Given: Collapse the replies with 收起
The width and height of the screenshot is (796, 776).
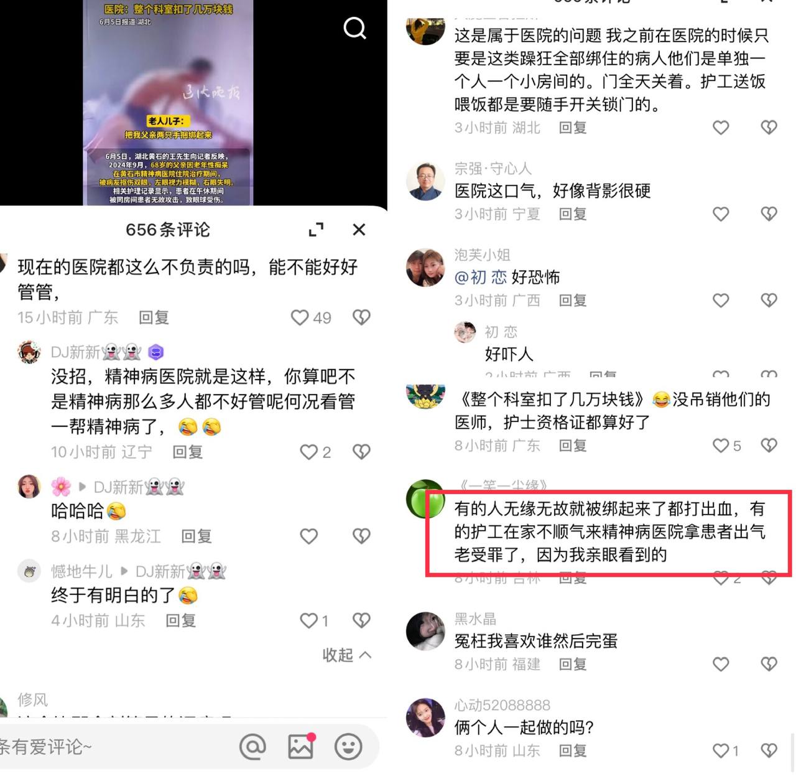Looking at the screenshot, I should [x=346, y=655].
